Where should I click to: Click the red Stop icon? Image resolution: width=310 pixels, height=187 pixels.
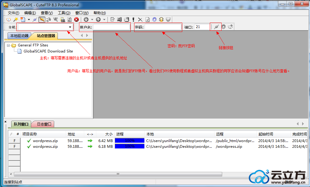pyautogui.click(x=76, y=20)
